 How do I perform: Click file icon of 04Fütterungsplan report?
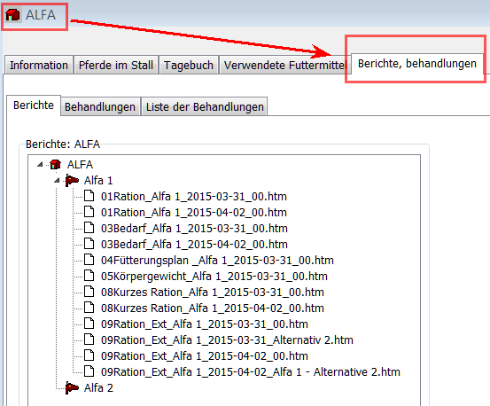(x=89, y=260)
